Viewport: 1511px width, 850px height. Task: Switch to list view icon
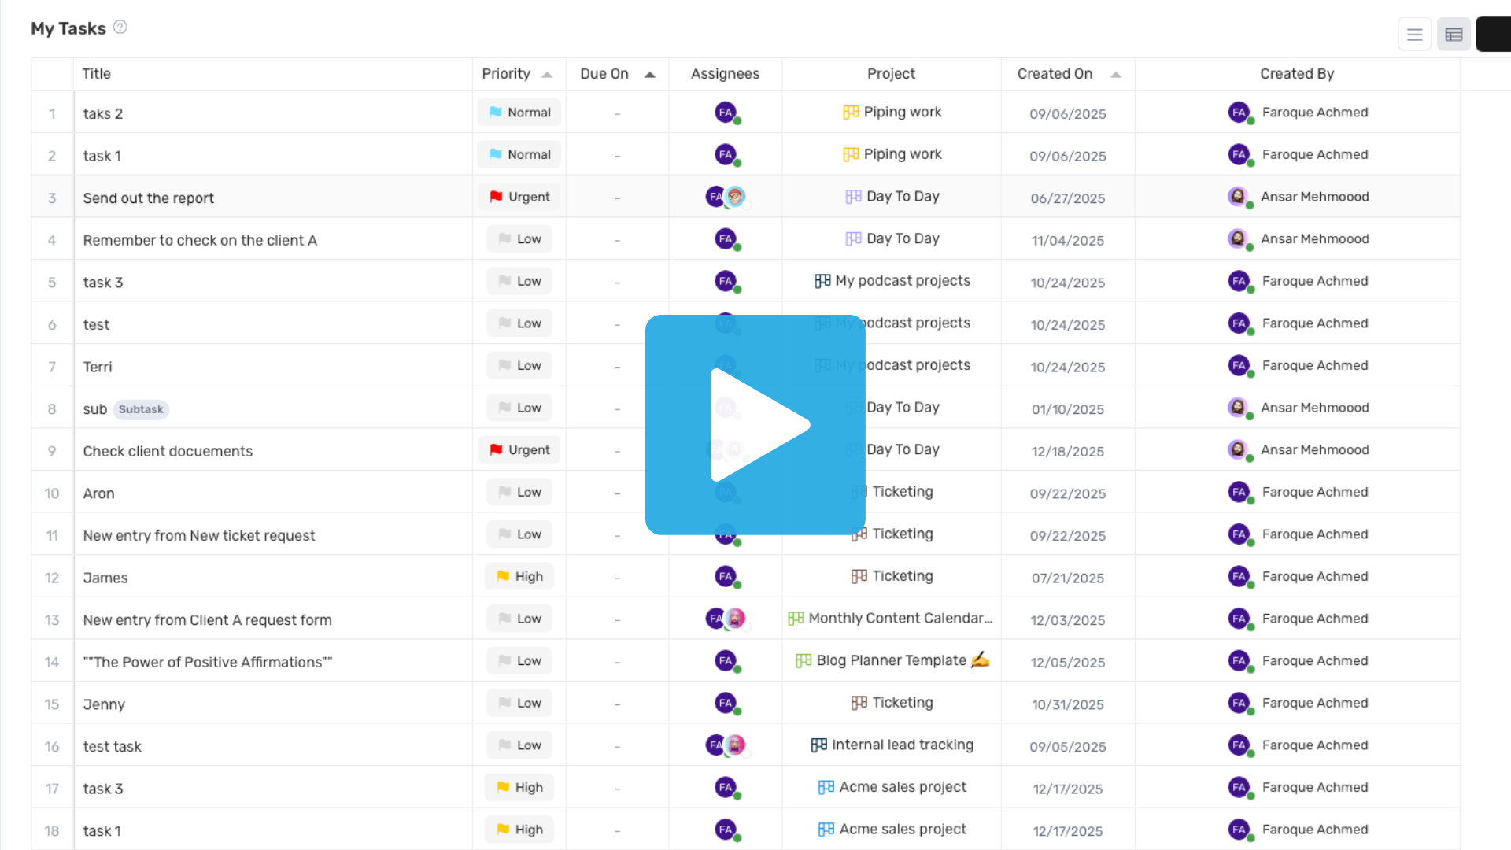pos(1414,35)
